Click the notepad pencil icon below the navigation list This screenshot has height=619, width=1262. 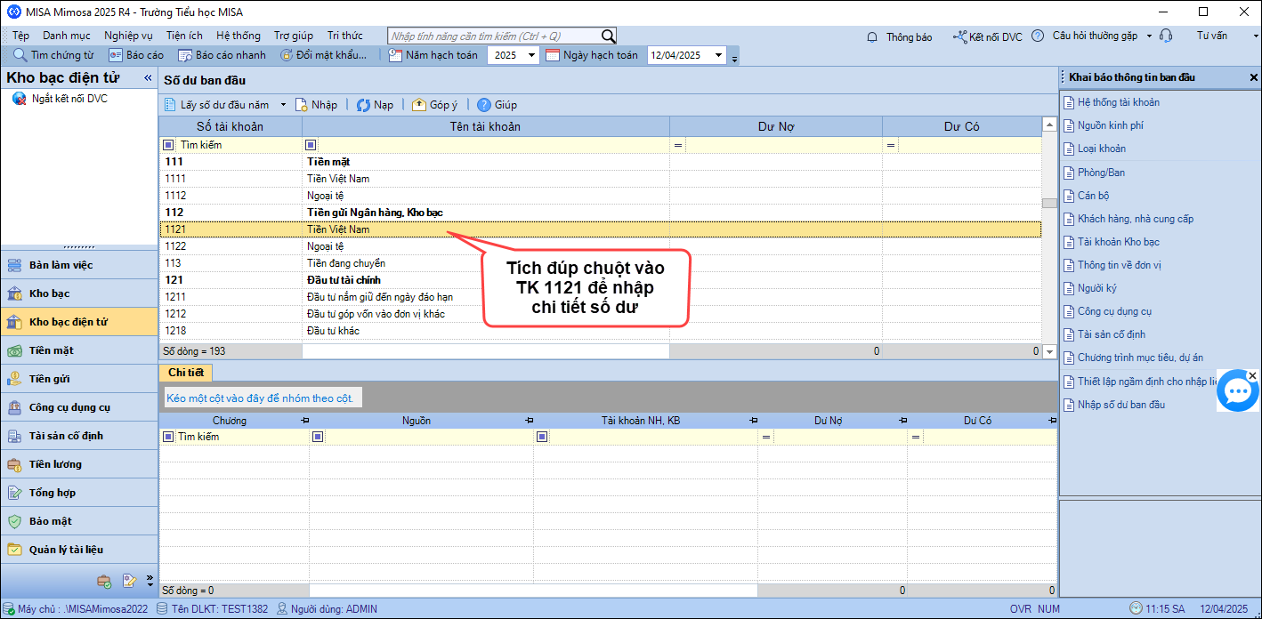pyautogui.click(x=129, y=581)
